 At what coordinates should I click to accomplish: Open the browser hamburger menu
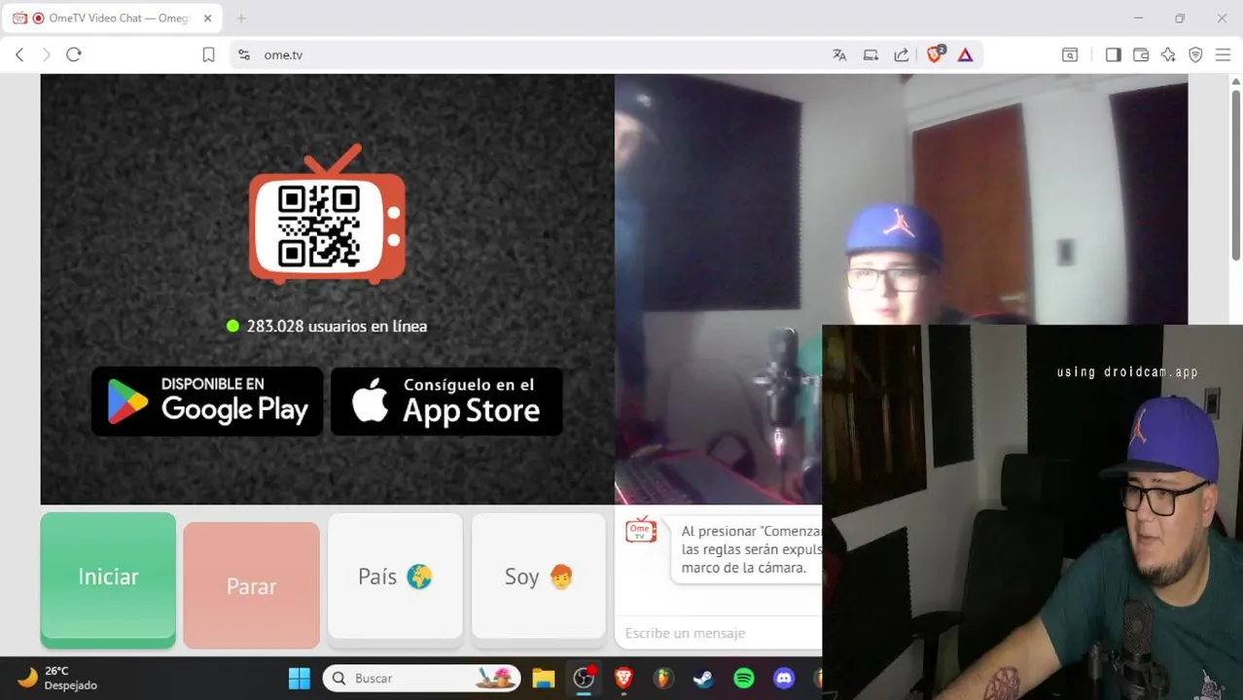pos(1223,55)
